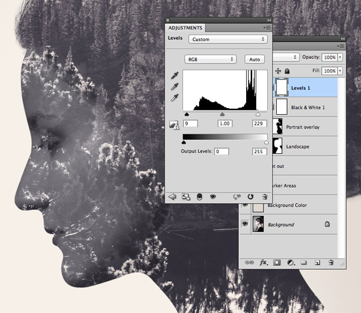Add a layer mask from Layers panel
The image size is (361, 313).
277,263
